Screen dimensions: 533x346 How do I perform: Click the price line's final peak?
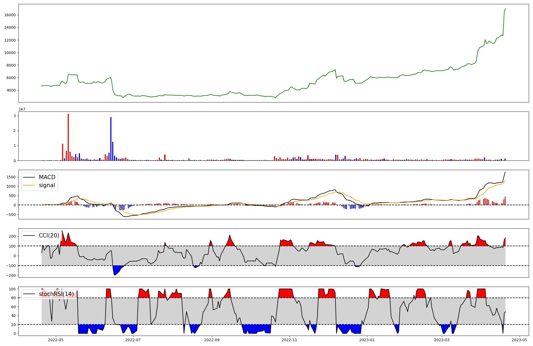(x=505, y=9)
